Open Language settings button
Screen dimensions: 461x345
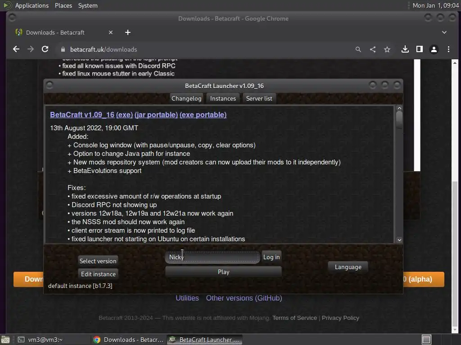[348, 267]
